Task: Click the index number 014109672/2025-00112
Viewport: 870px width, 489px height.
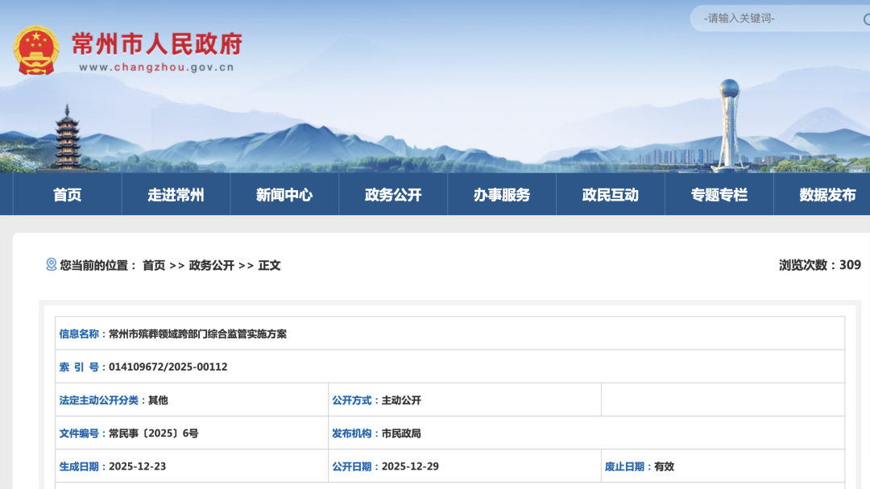Action: (168, 367)
